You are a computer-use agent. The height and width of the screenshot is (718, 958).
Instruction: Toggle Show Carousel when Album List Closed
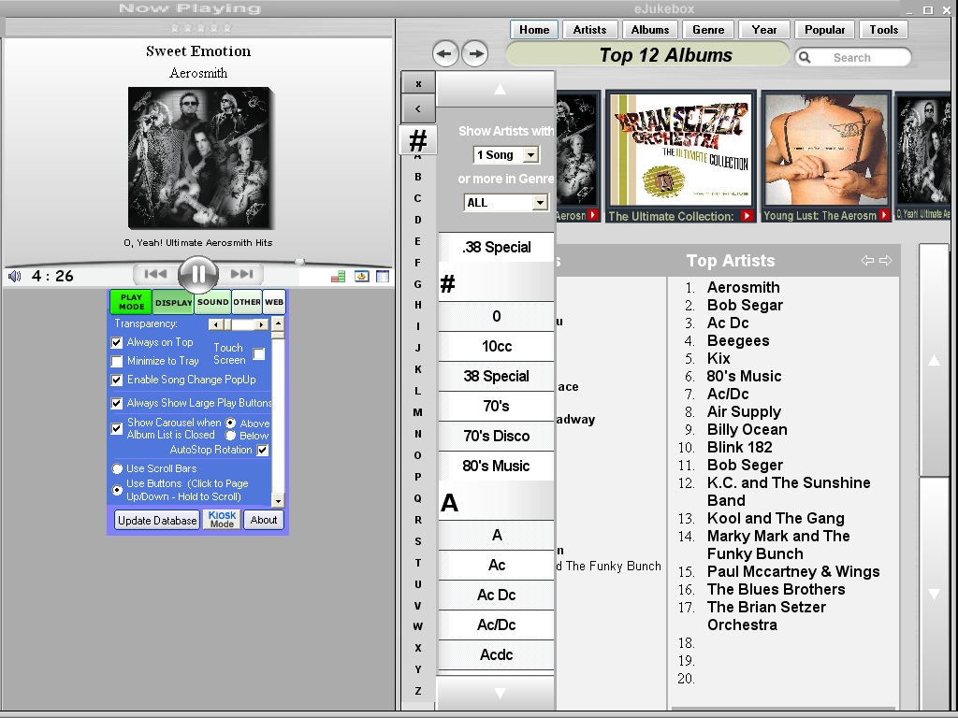117,428
